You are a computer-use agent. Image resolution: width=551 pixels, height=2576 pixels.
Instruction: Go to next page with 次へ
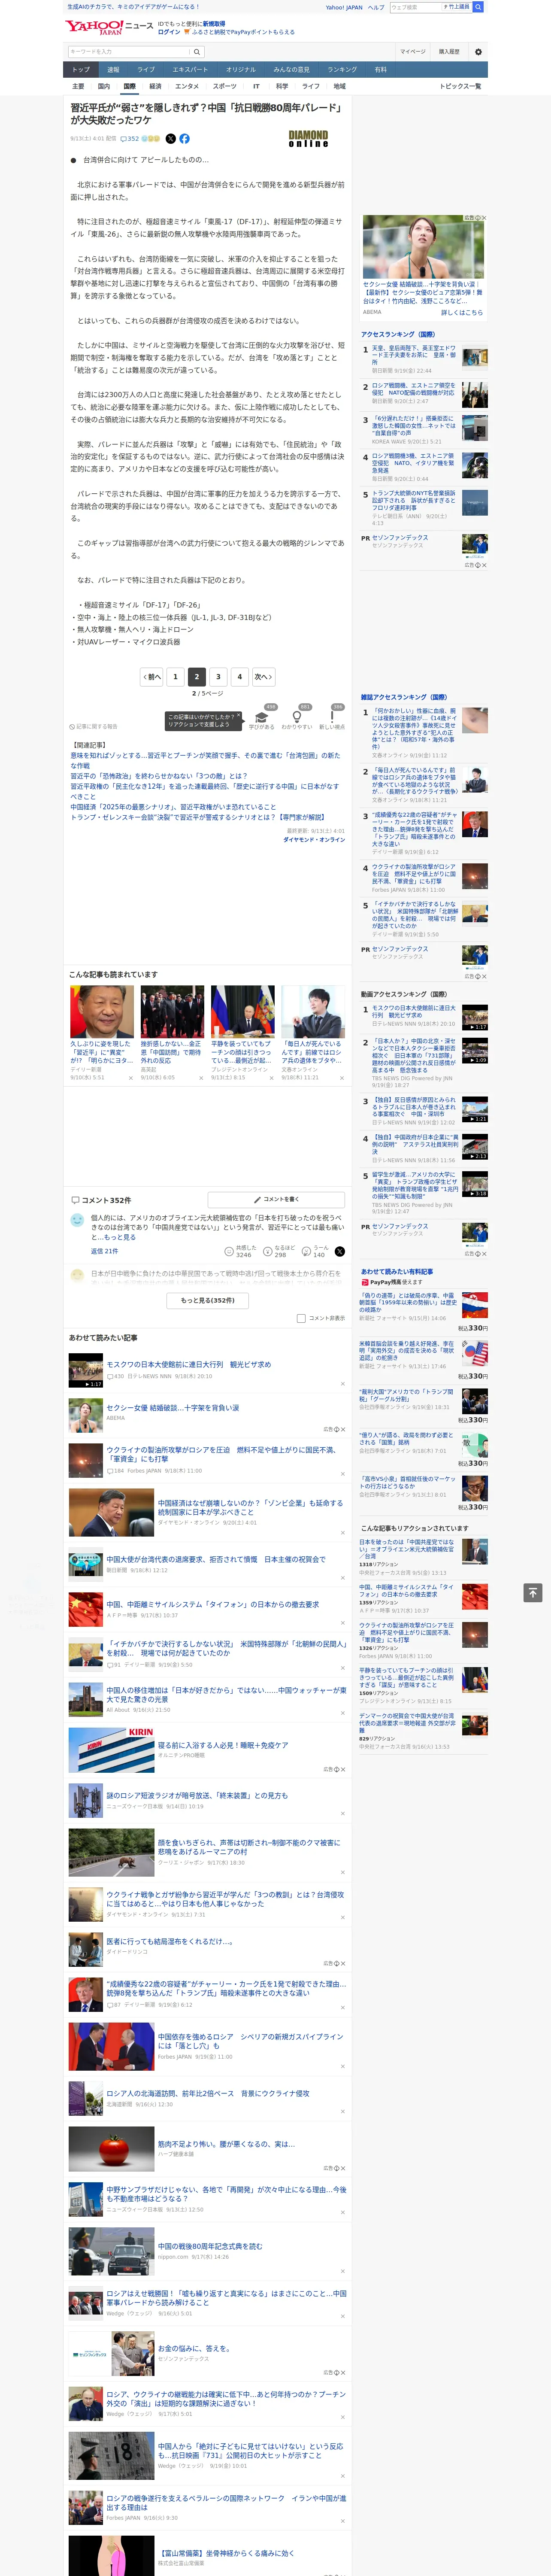262,676
